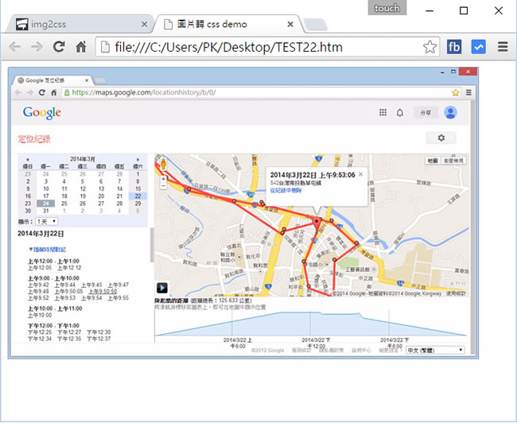Click the 分享 share button
The height and width of the screenshot is (423, 517).
pyautogui.click(x=426, y=113)
